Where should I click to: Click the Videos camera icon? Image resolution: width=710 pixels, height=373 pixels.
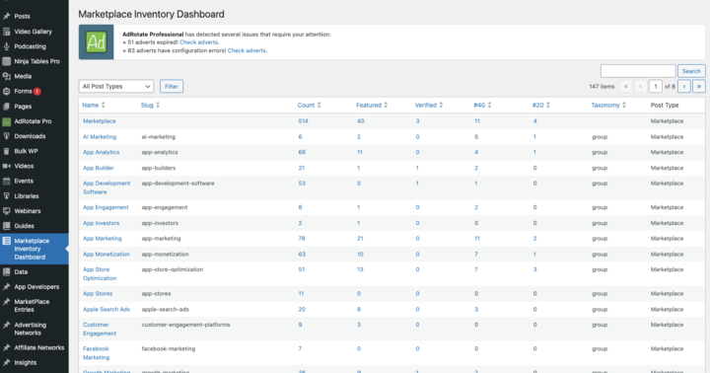[x=6, y=166]
